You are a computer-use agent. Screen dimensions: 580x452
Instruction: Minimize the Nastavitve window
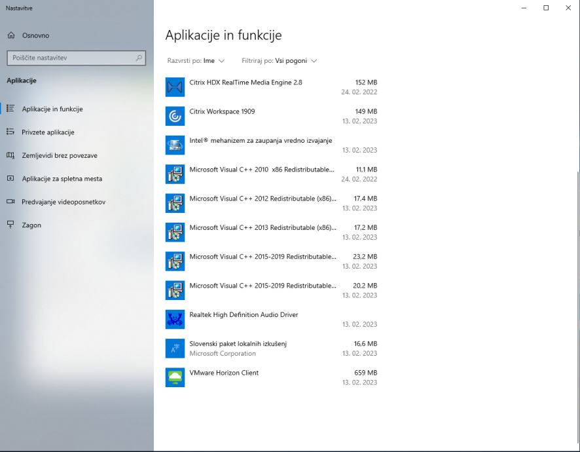pyautogui.click(x=524, y=8)
